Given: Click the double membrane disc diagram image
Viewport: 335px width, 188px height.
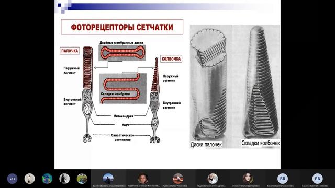Looking at the screenshot, I should click(122, 53).
